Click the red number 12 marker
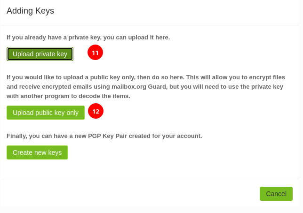 96,111
